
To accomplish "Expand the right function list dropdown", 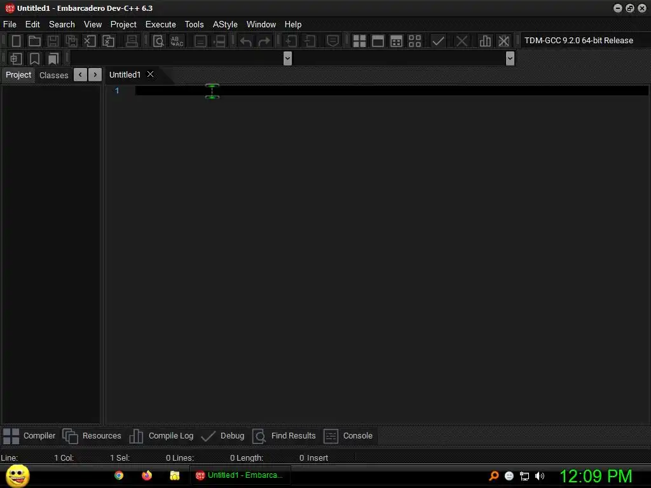I will (510, 58).
